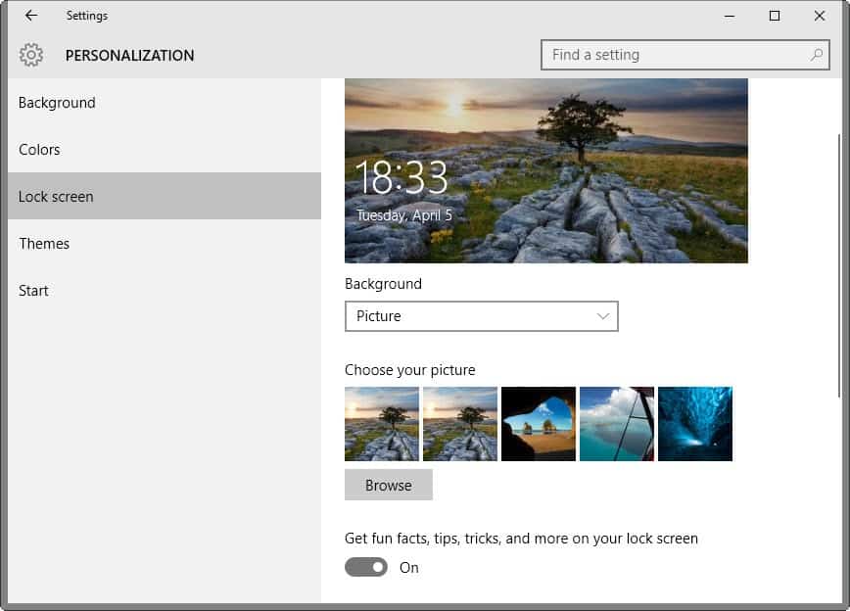This screenshot has height=611, width=850.
Task: Select the first limestone tree thumbnail
Action: coord(382,423)
